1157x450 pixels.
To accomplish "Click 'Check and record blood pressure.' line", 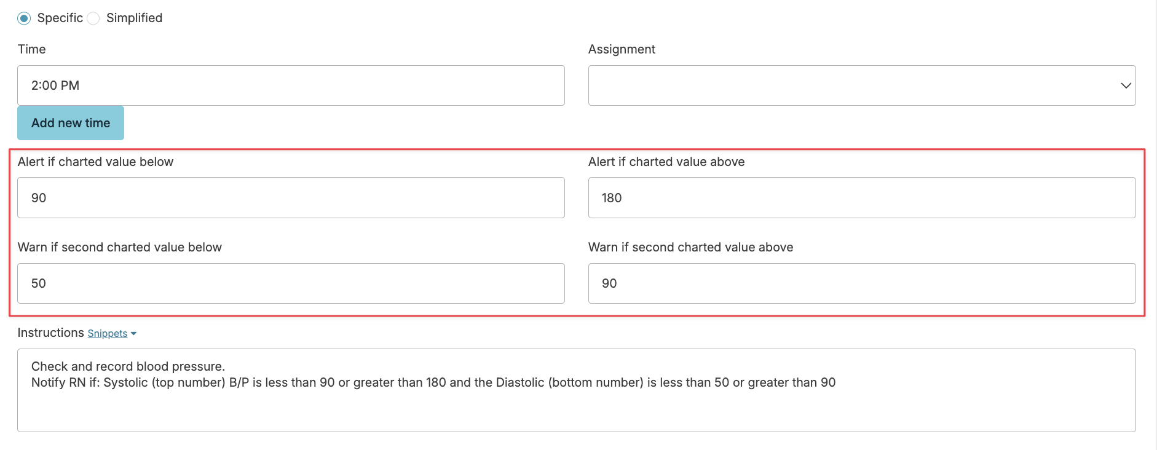I will pyautogui.click(x=128, y=366).
